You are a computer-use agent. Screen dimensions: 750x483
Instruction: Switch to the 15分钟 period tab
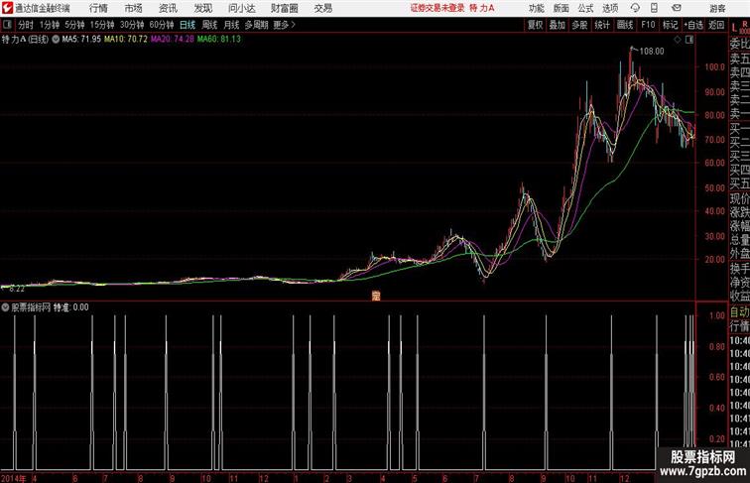pos(102,25)
